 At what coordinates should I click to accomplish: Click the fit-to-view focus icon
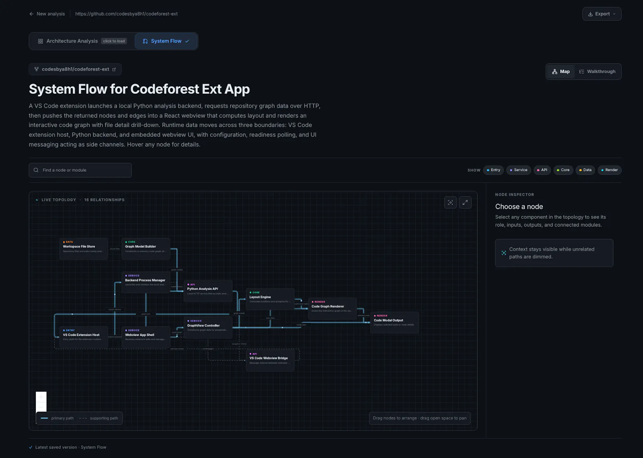tap(451, 203)
